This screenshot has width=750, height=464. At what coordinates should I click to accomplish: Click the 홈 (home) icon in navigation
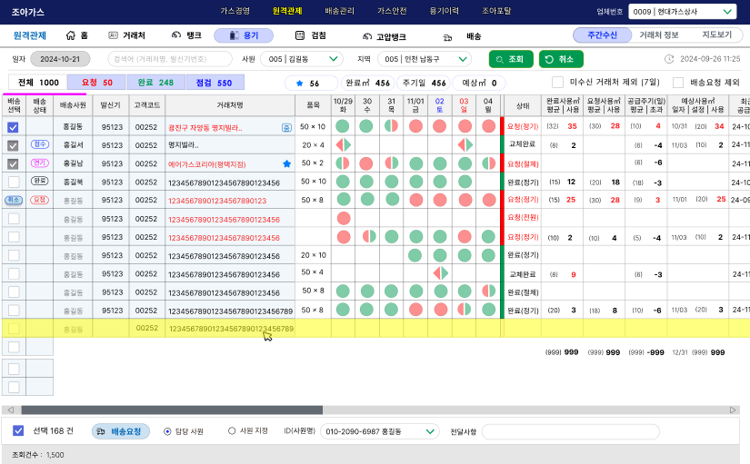pyautogui.click(x=70, y=36)
